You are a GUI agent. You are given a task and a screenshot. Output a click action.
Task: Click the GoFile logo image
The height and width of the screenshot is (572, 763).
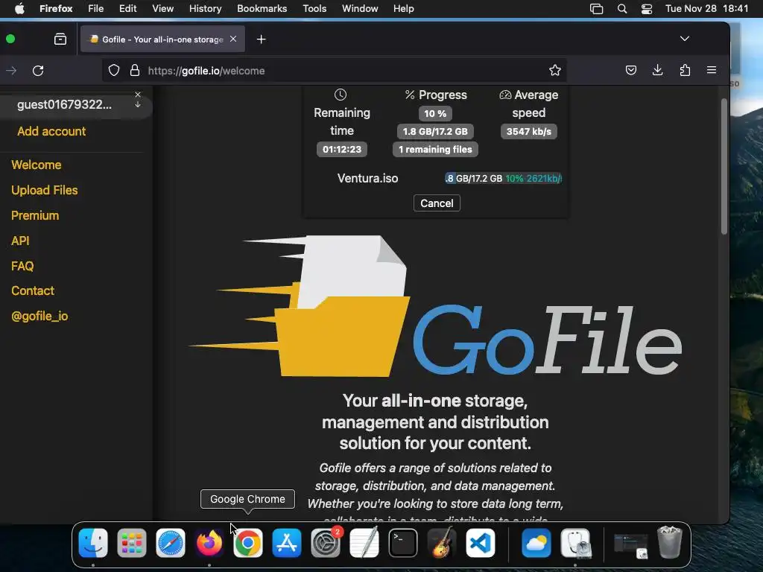[434, 306]
